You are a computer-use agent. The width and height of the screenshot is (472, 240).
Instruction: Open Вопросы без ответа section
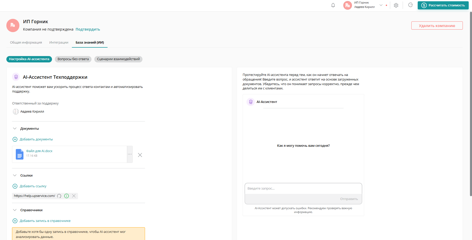[x=73, y=59]
